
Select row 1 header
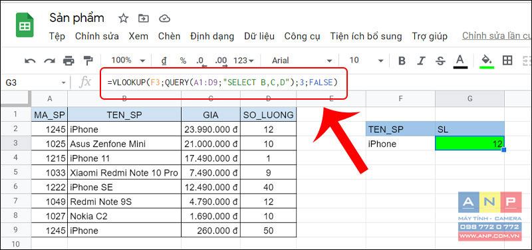(x=15, y=115)
